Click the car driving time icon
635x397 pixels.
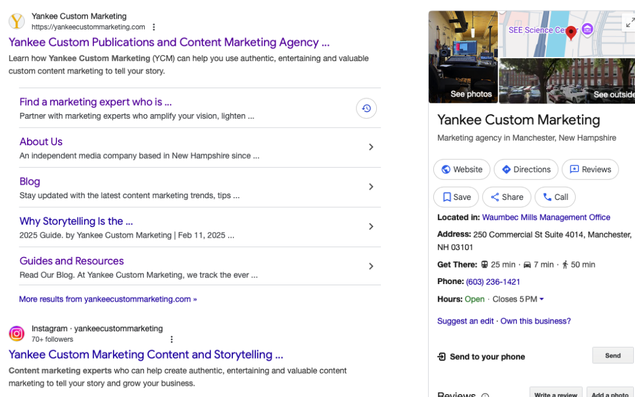coord(527,265)
